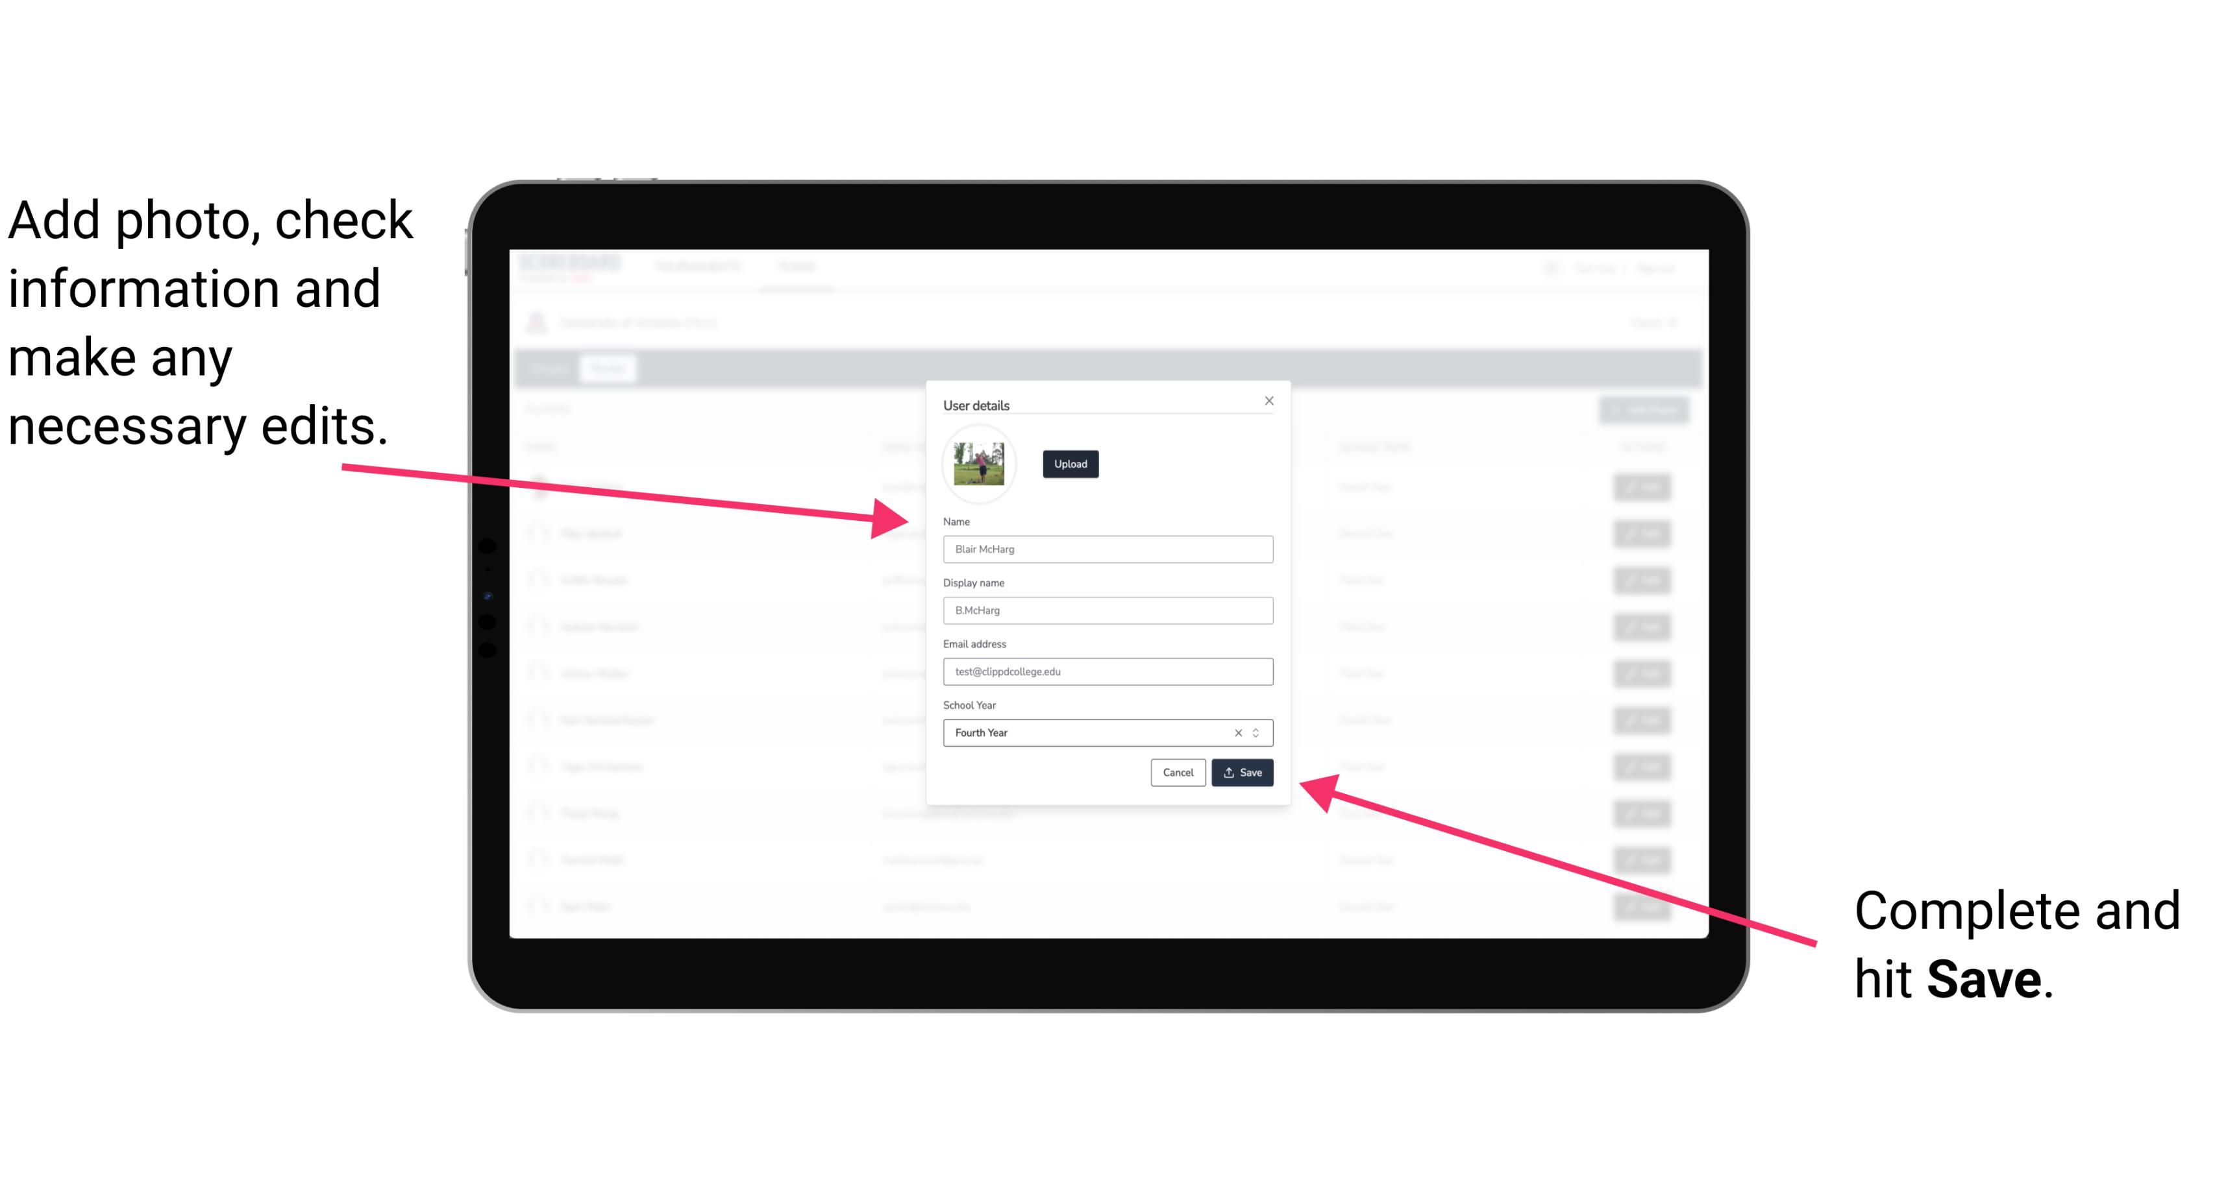Click the chevron on School Year selector
Viewport: 2215px width, 1191px height.
point(1259,732)
